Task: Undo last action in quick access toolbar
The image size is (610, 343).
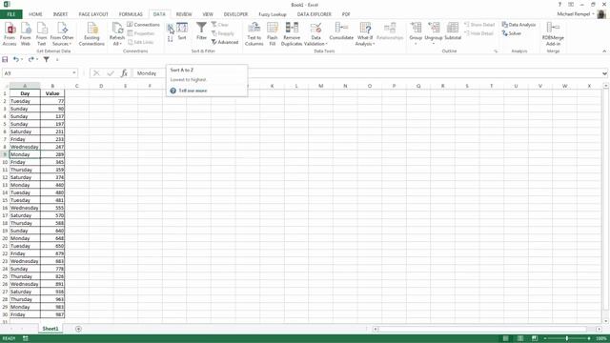Action: (15, 59)
